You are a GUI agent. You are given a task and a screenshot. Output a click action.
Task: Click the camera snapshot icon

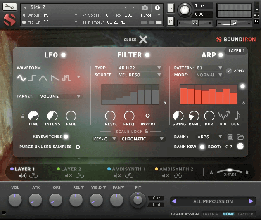click(x=145, y=8)
